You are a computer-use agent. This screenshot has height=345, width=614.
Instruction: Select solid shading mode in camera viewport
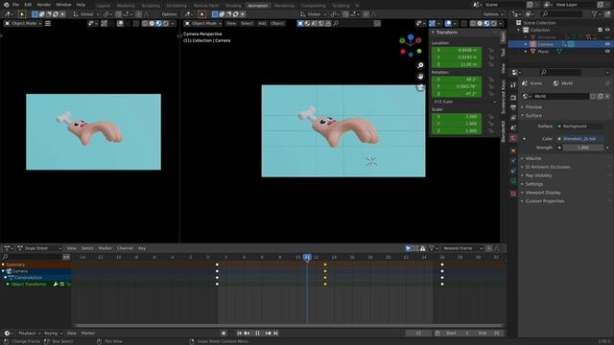click(480, 23)
